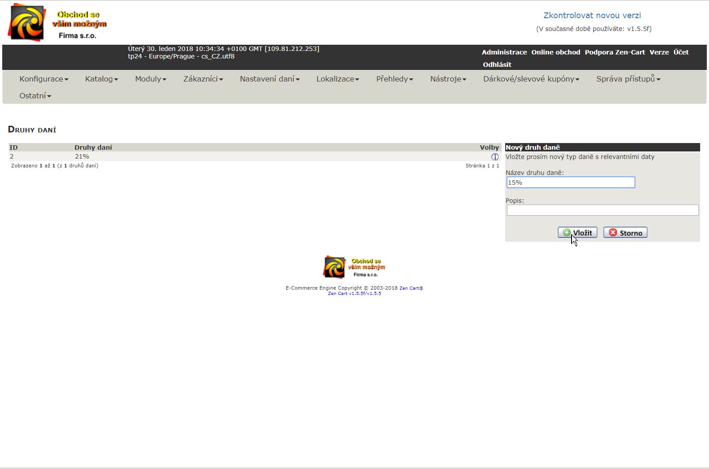Open Online obchod link
The image size is (709, 469).
[555, 52]
